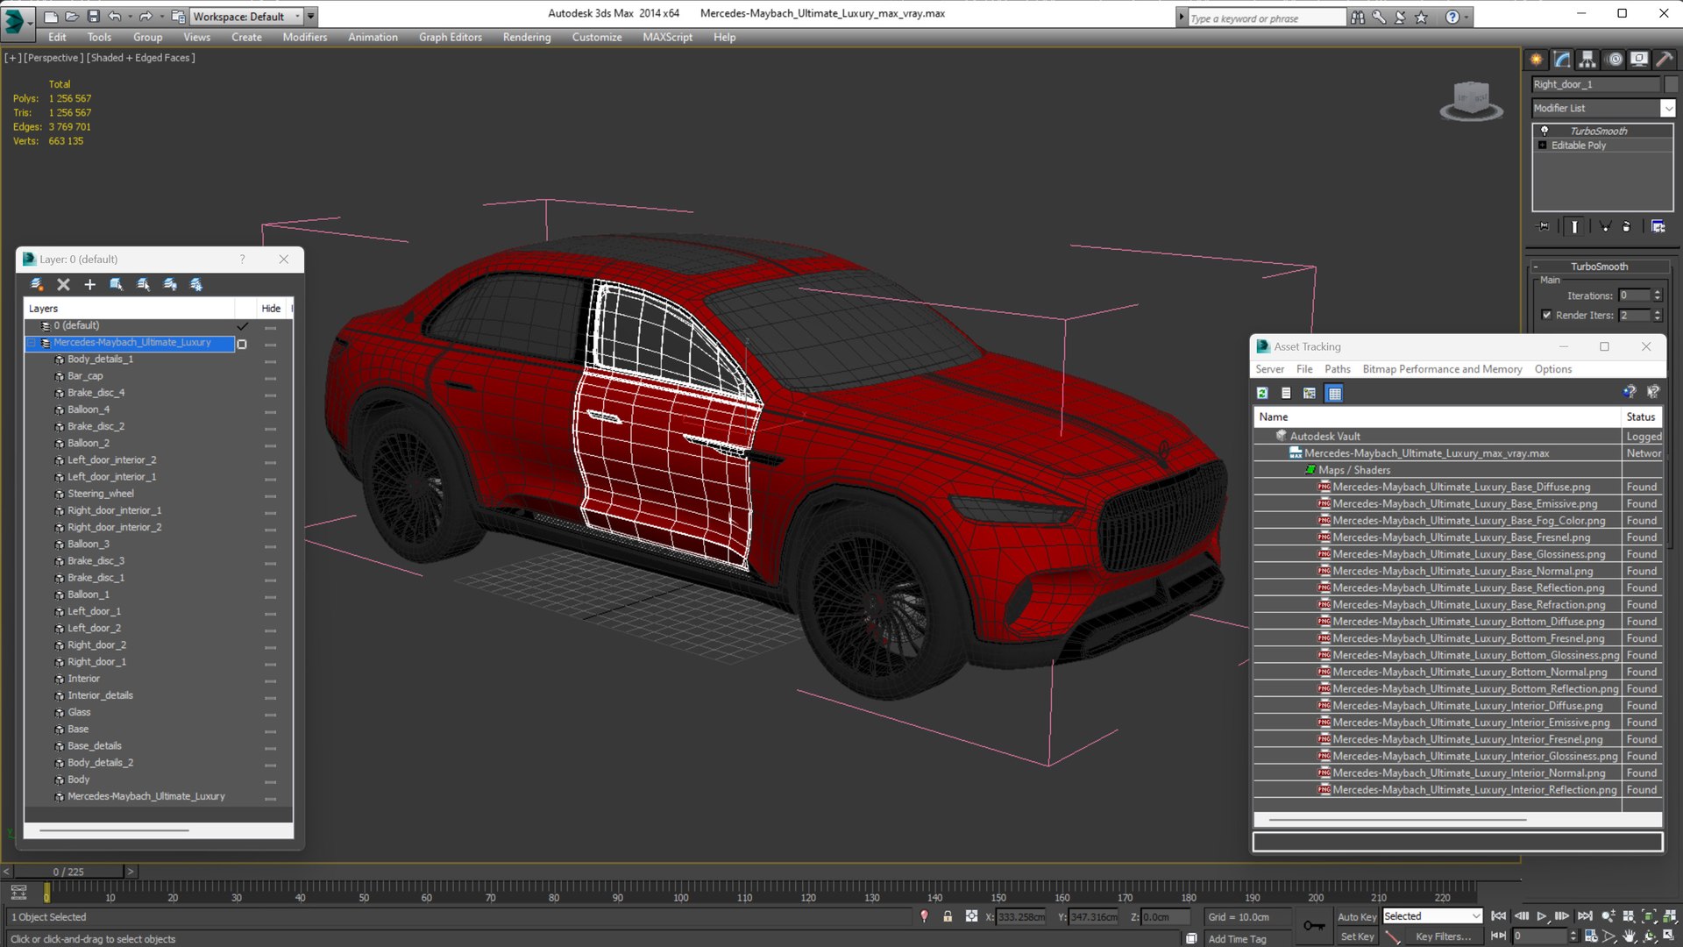The height and width of the screenshot is (947, 1683).
Task: Open the Create command panel tab
Action: click(1537, 60)
